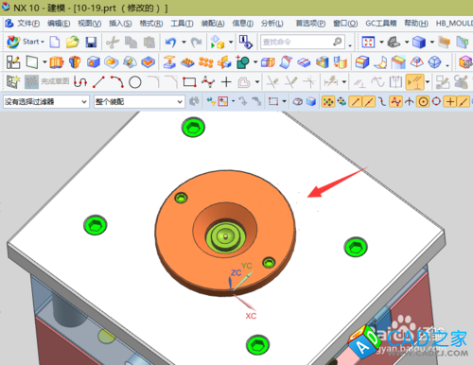Toggle the end point snap option
The height and width of the screenshot is (365, 473).
point(356,101)
